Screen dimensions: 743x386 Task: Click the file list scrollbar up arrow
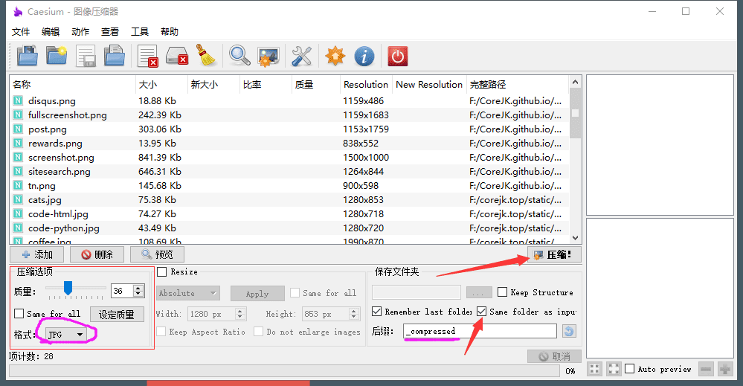coord(575,82)
